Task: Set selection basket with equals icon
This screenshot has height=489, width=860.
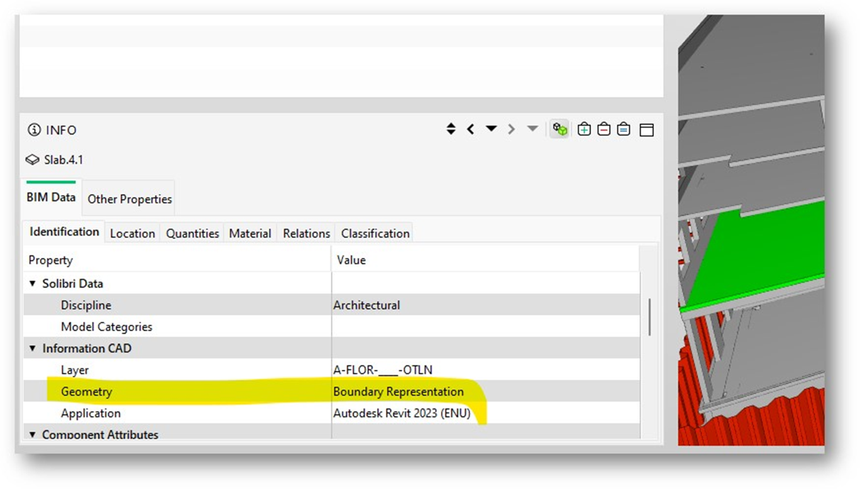Action: coord(623,129)
